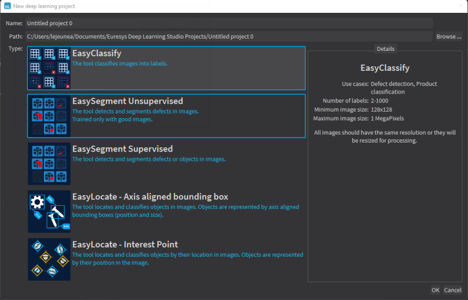This screenshot has width=468, height=300.
Task: Choose the EasyLocate - Interest Point title
Action: [x=125, y=244]
